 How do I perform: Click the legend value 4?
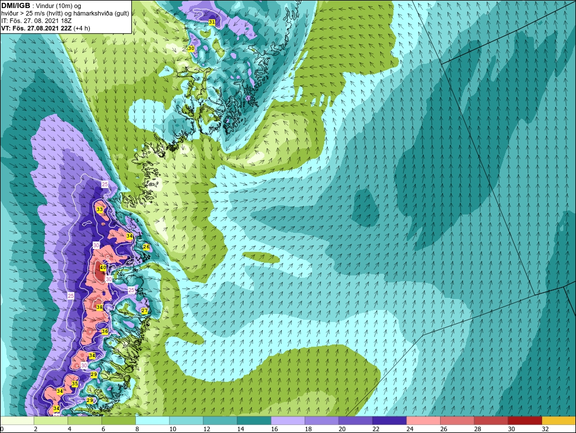click(x=70, y=429)
